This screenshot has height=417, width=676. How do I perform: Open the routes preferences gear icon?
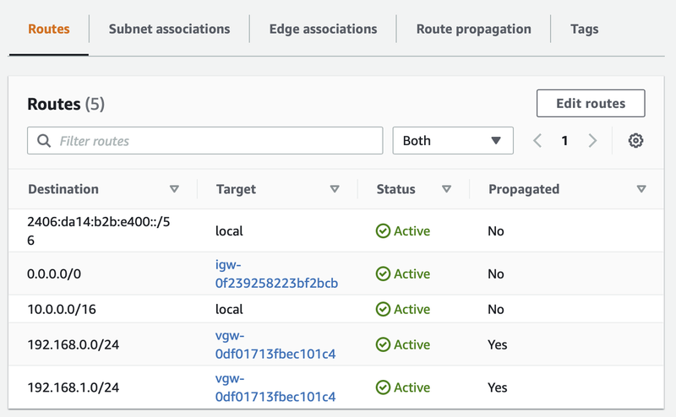(635, 141)
